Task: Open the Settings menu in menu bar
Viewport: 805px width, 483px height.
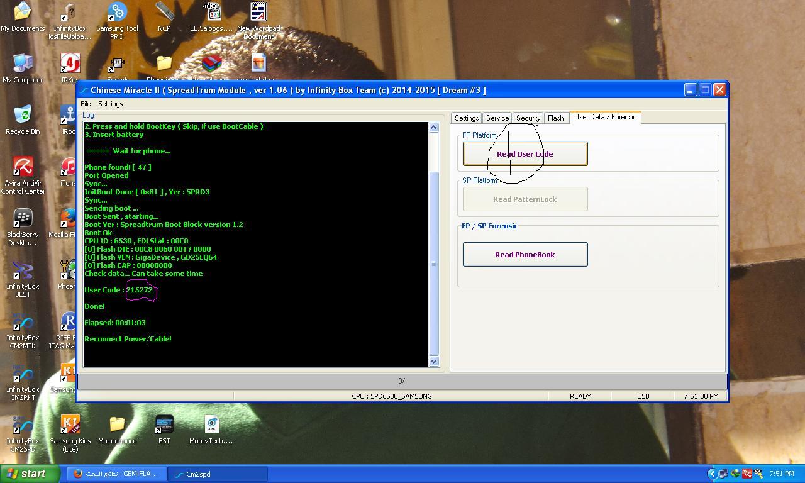Action: [110, 104]
